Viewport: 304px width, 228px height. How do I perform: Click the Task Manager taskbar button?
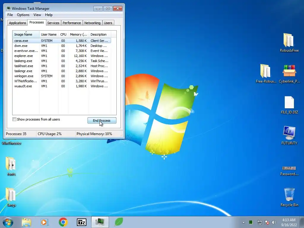coord(100,222)
